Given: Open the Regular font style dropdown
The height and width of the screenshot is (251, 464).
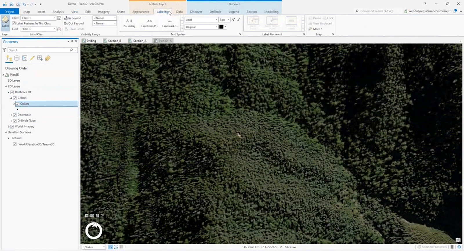Looking at the screenshot, I should click(216, 27).
